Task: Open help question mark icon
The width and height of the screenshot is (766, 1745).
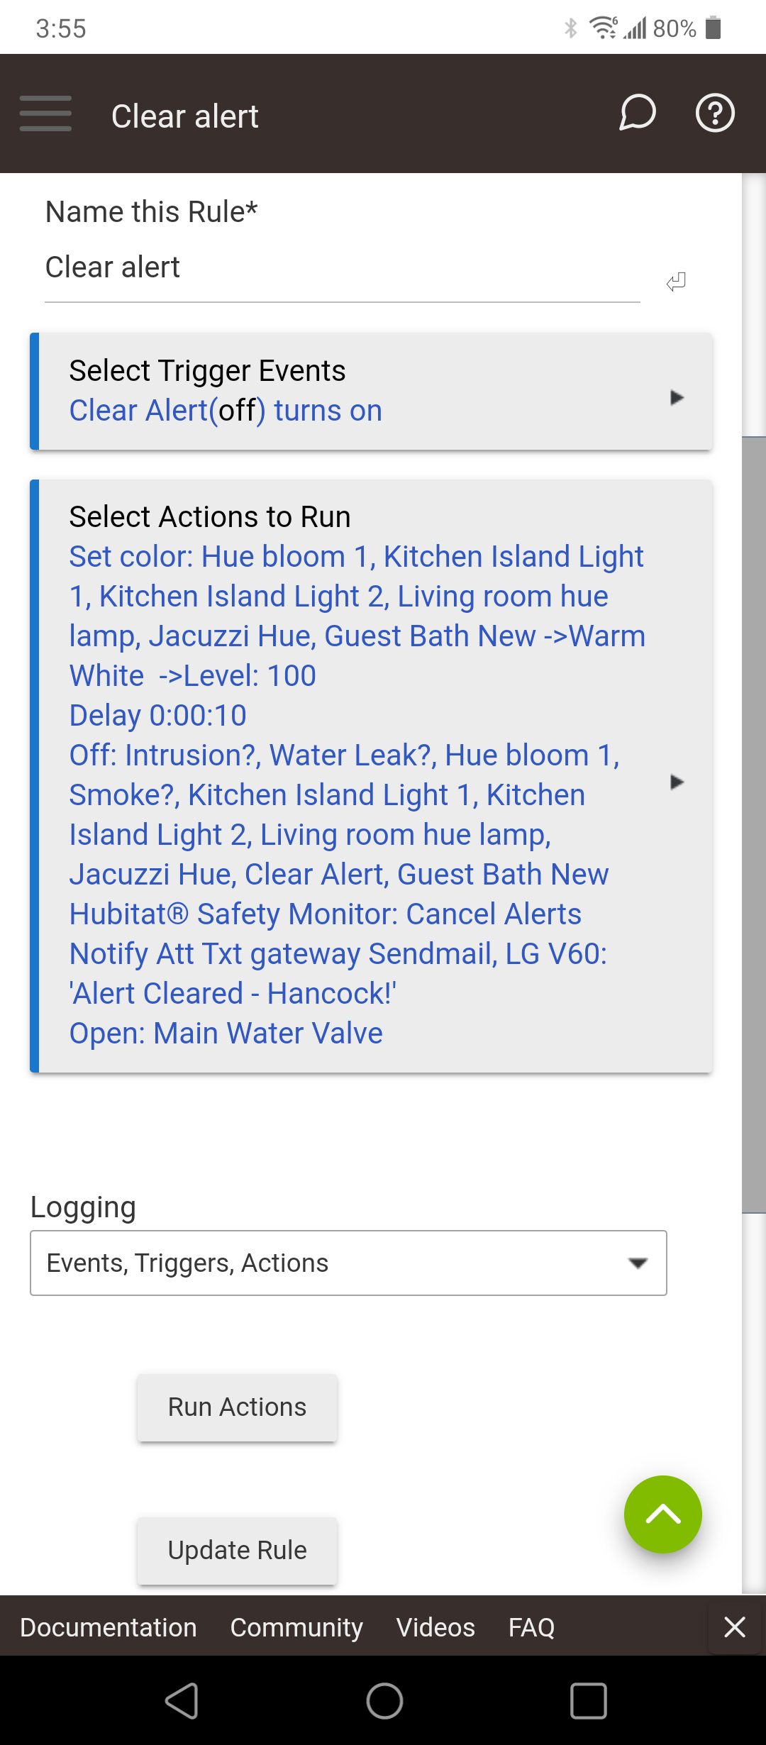Action: pos(714,113)
